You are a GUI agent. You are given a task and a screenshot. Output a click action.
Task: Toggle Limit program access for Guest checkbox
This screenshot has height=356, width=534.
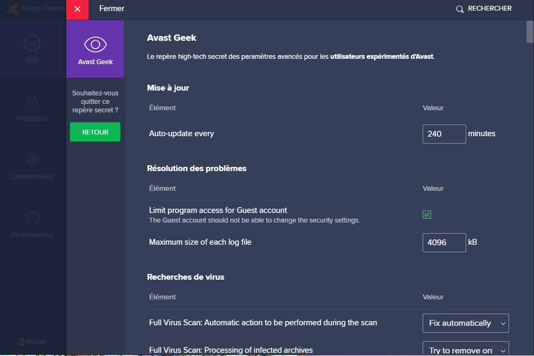pyautogui.click(x=427, y=215)
